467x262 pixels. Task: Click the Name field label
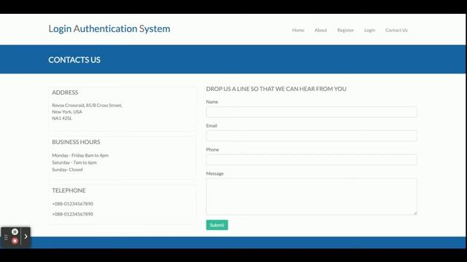pos(212,102)
